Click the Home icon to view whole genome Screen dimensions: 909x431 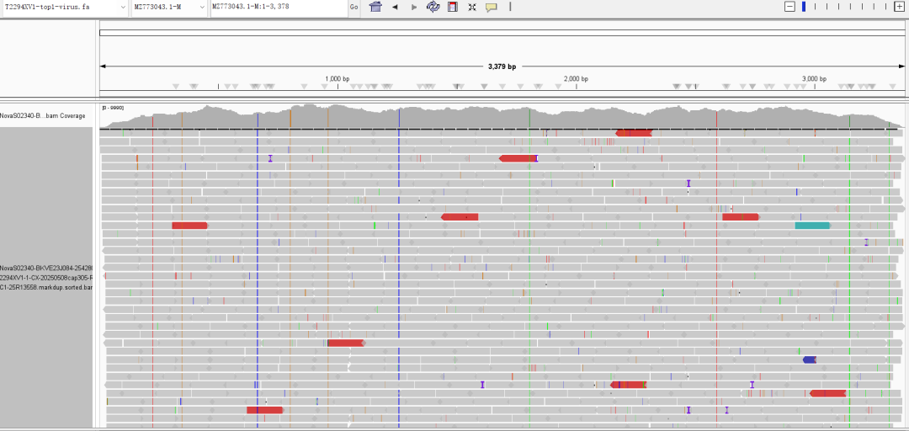375,7
